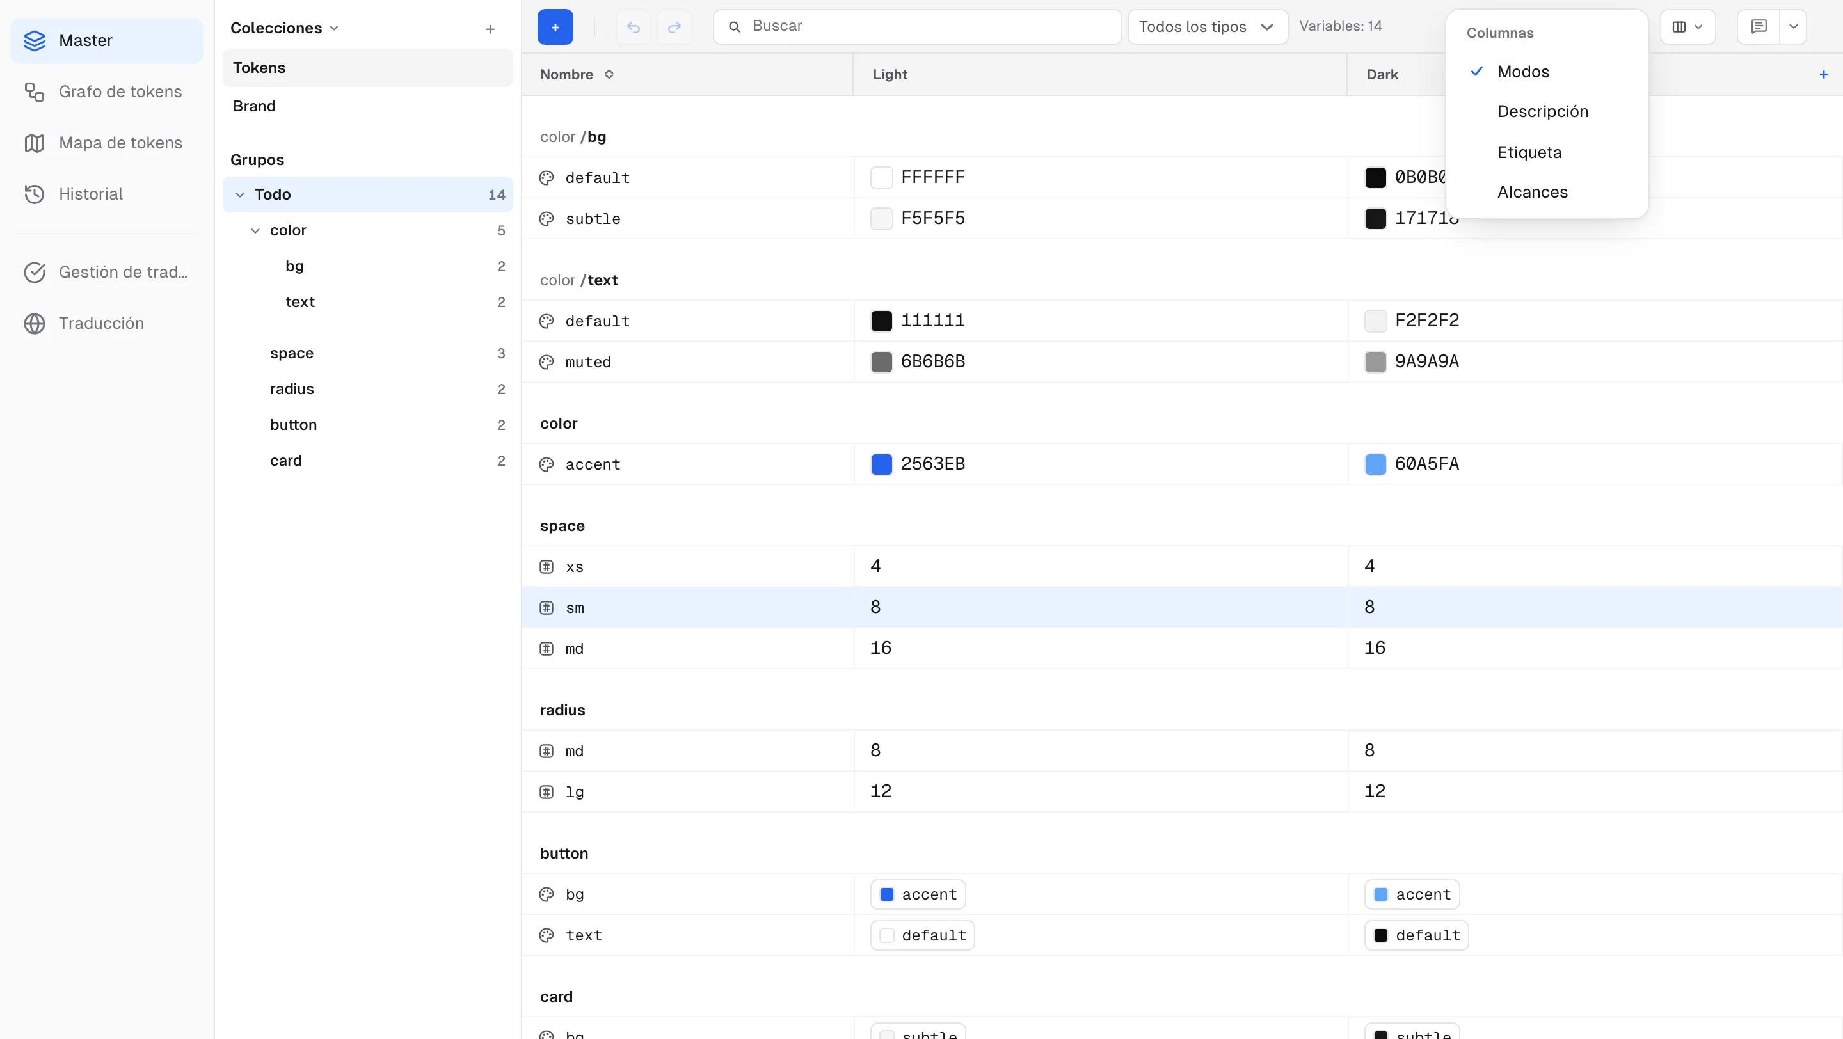Click the undo arrow icon
Viewport: 1843px width, 1039px height.
(x=633, y=27)
